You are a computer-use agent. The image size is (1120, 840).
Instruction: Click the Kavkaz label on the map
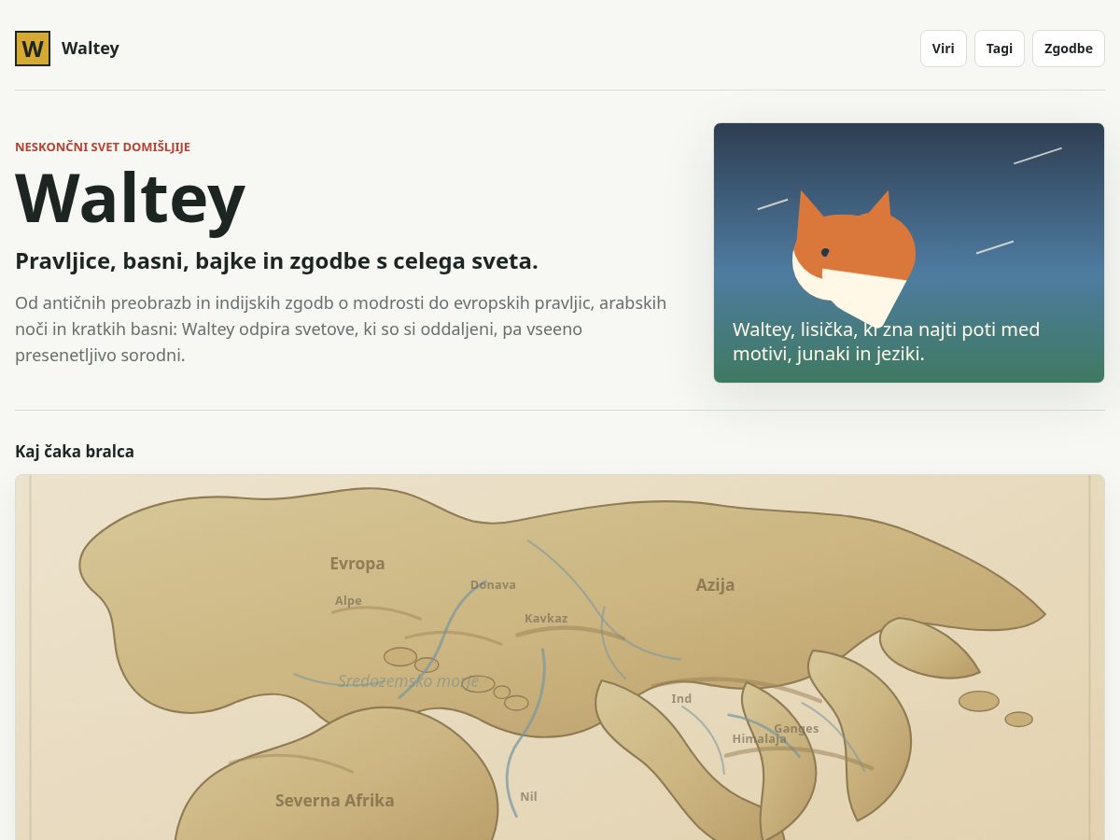[x=546, y=619]
